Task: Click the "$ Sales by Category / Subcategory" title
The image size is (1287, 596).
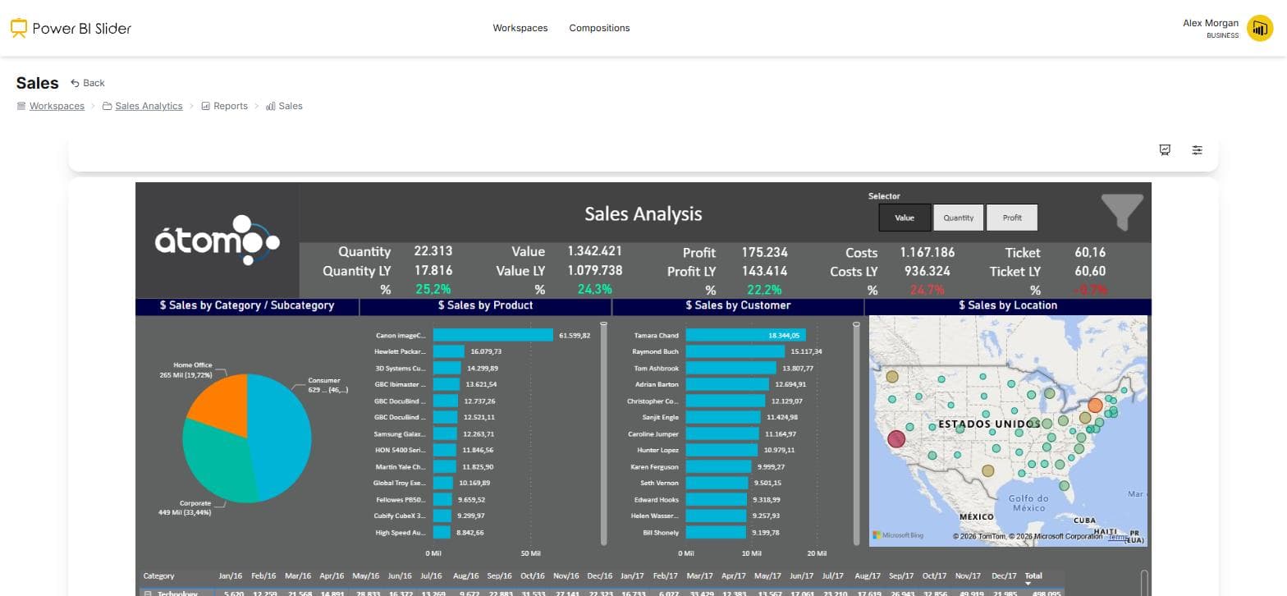Action: [x=247, y=305]
